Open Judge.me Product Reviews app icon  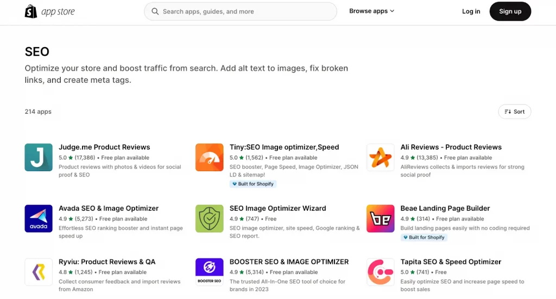point(39,158)
